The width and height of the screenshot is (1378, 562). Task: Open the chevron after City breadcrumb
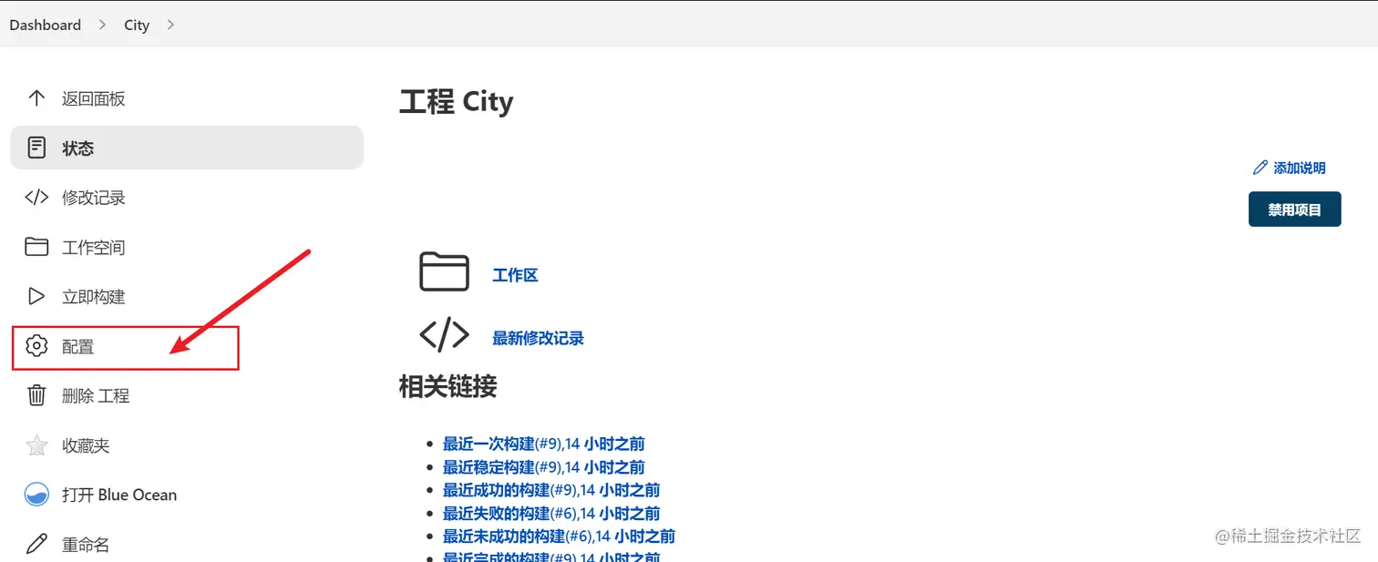tap(170, 25)
